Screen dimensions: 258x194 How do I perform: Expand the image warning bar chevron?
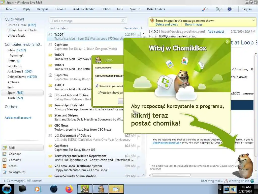(x=253, y=20)
